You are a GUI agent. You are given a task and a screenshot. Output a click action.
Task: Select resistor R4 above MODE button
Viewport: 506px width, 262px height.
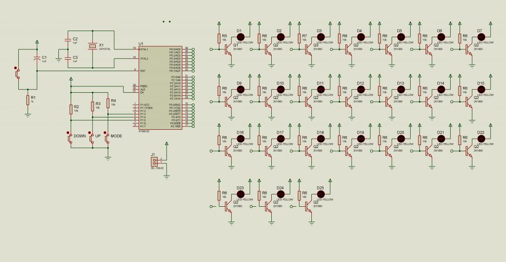pyautogui.click(x=108, y=103)
